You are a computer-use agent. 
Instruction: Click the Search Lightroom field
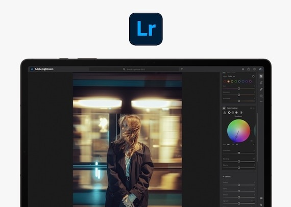coord(134,70)
